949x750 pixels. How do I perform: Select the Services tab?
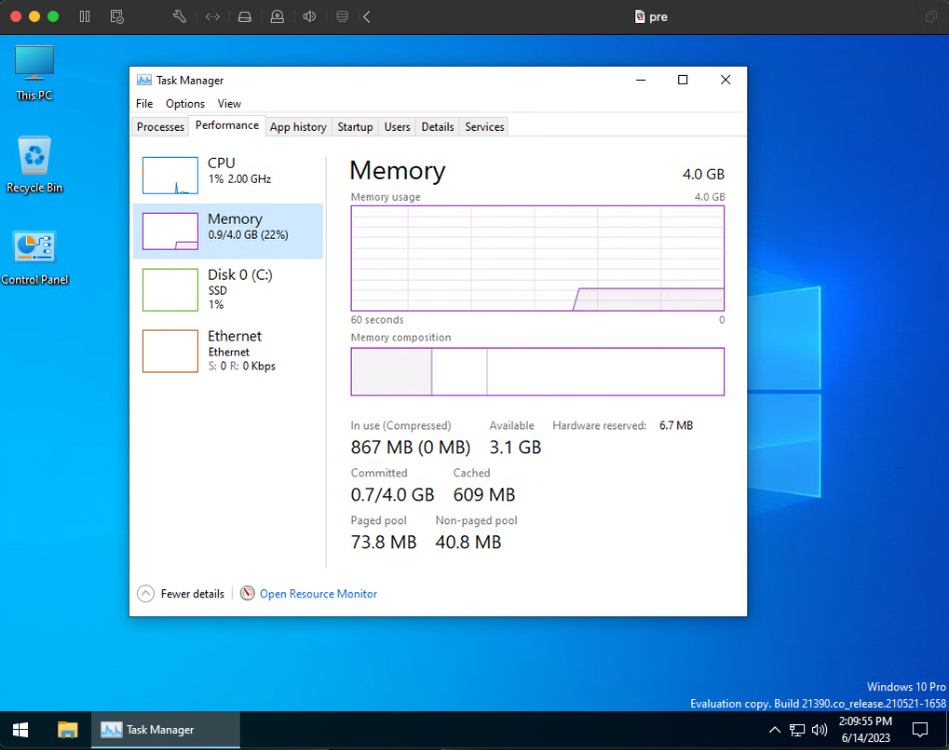[483, 126]
